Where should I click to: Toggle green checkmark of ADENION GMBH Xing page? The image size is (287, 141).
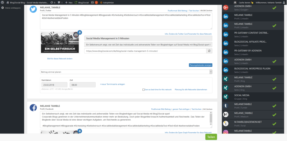pos(274,88)
